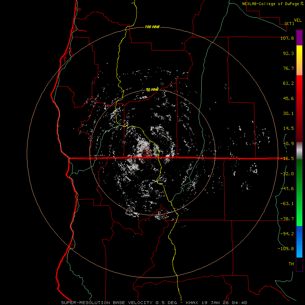Click the VEL legend title

298,20
